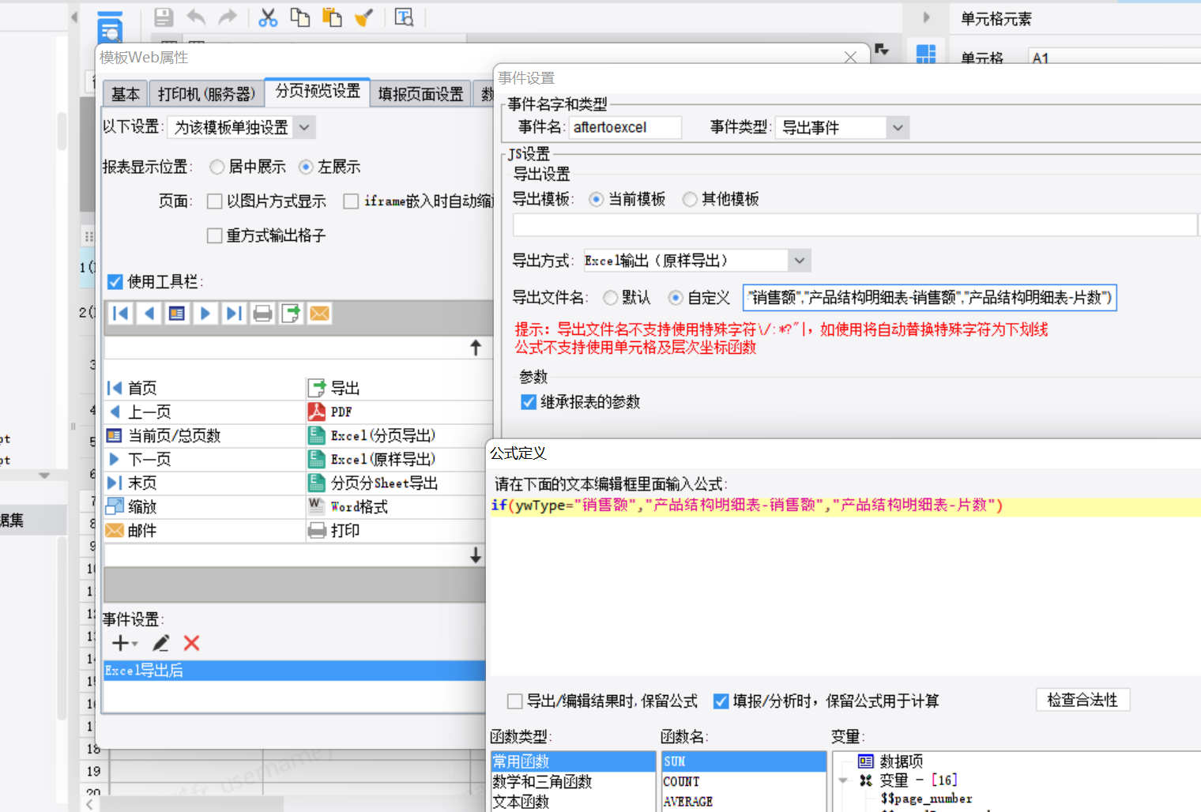Image resolution: width=1201 pixels, height=812 pixels.
Task: Toggle 填报/分析时,保留公式用于计算 checkbox
Action: click(x=721, y=701)
